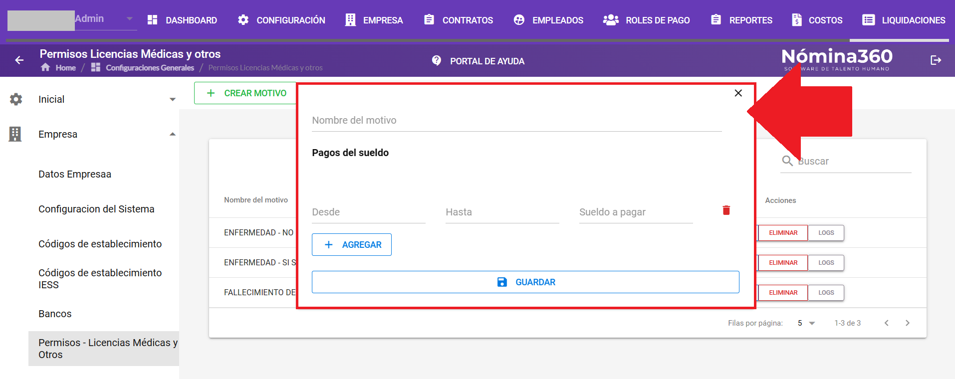Viewport: 955px width, 379px height.
Task: Click the Sueldo a pagar field
Action: tap(636, 212)
